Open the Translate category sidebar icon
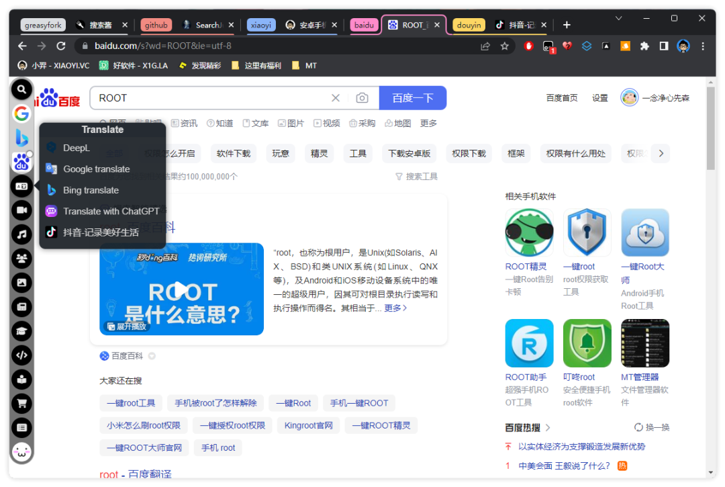 [x=21, y=186]
